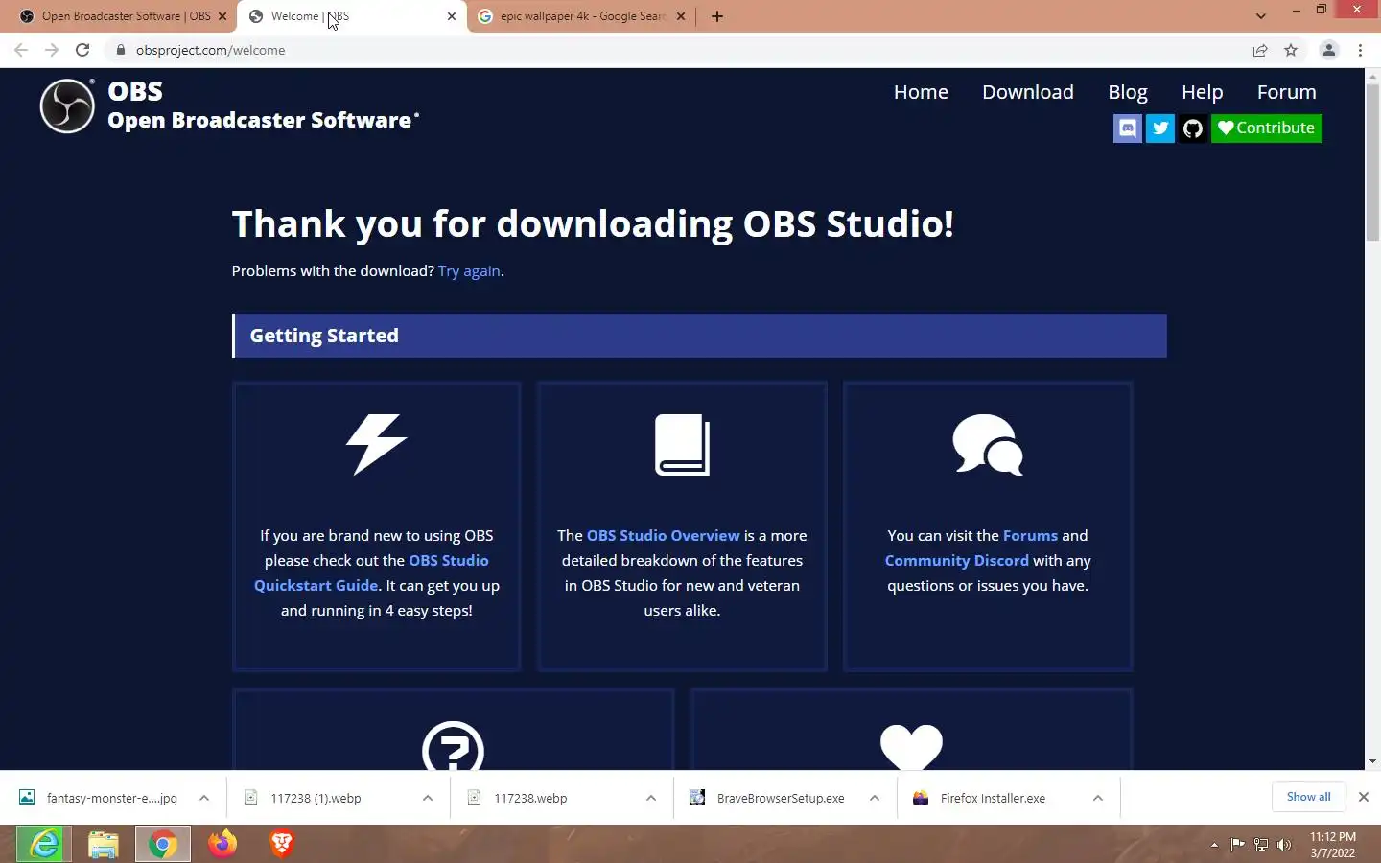The width and height of the screenshot is (1381, 863).
Task: Expand options for fantasy-monster jpg download
Action: click(204, 798)
